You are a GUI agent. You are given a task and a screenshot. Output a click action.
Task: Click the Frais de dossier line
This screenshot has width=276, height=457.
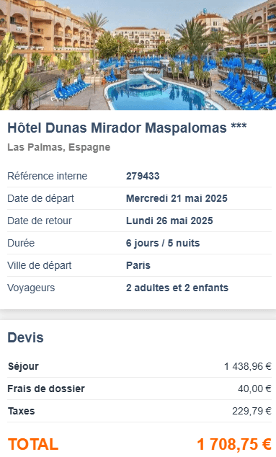(x=139, y=389)
